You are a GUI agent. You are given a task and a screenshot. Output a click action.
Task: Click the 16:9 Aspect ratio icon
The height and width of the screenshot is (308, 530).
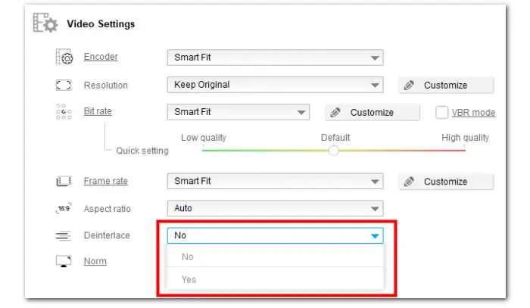[x=64, y=209]
